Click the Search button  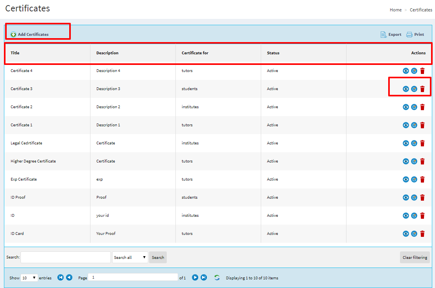(158, 257)
